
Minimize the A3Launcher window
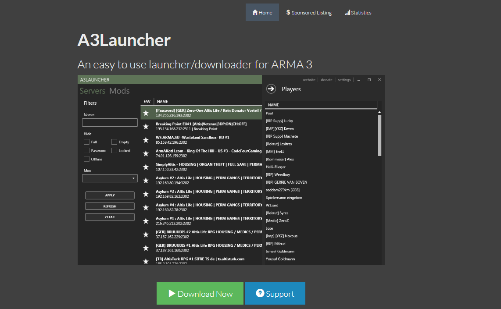tap(359, 80)
